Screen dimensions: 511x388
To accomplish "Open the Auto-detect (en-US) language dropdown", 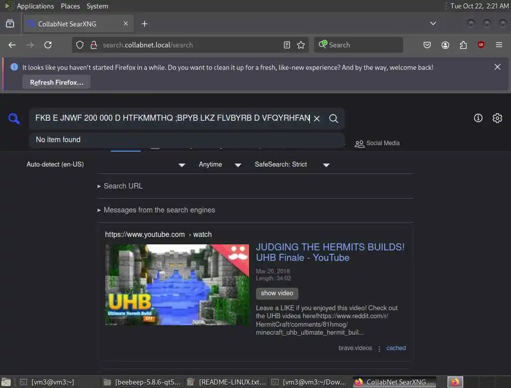I will point(106,165).
